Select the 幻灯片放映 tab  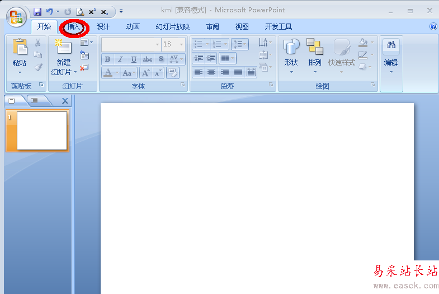[x=172, y=27]
